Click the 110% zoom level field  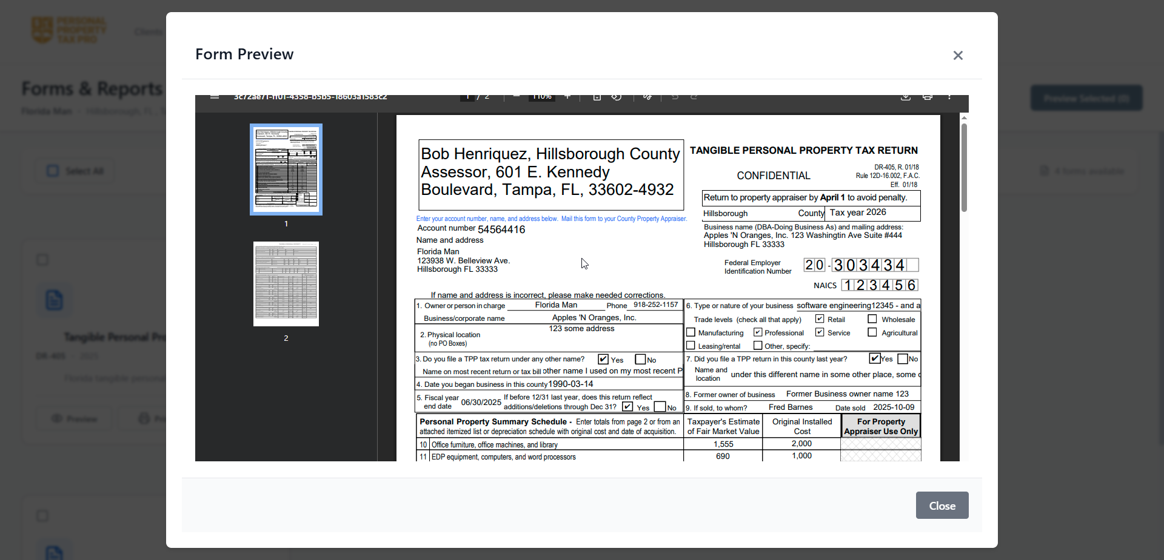[x=542, y=97]
